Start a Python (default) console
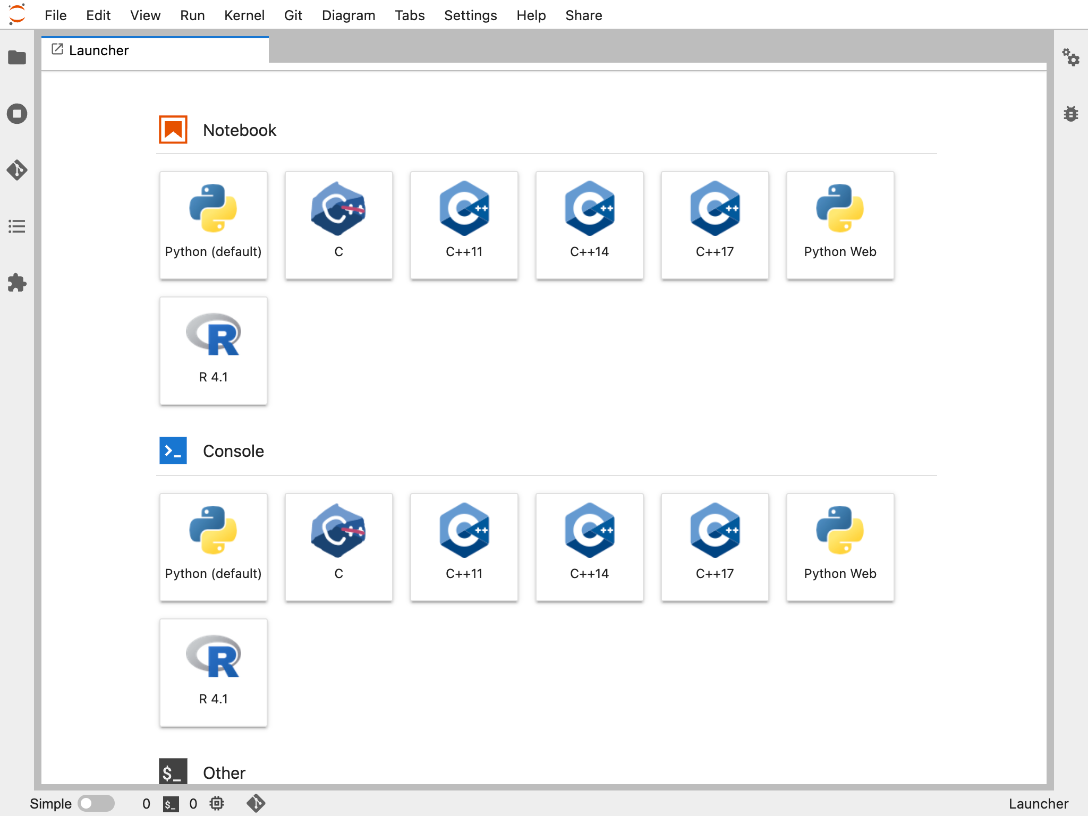Image resolution: width=1088 pixels, height=816 pixels. pyautogui.click(x=214, y=547)
